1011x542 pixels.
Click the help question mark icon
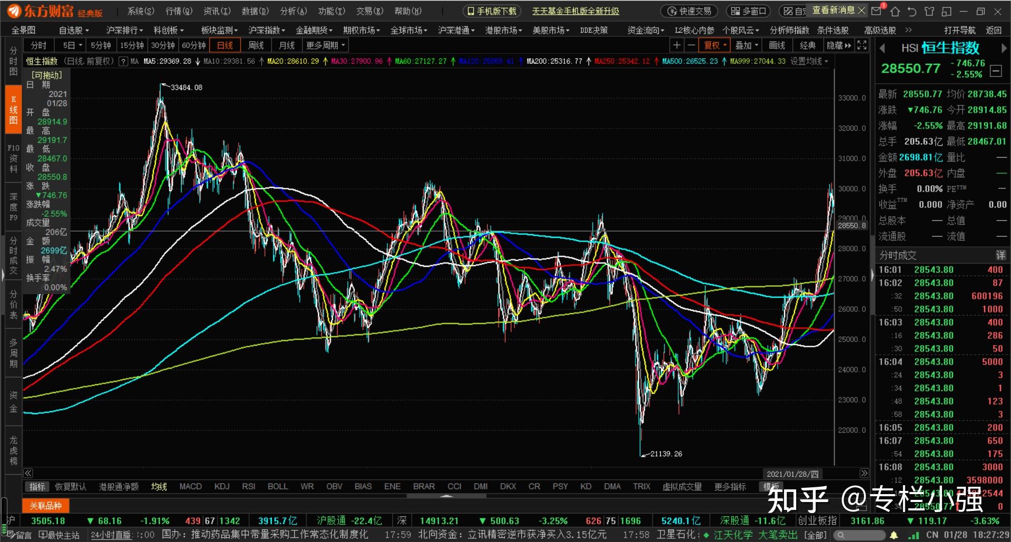[123, 62]
